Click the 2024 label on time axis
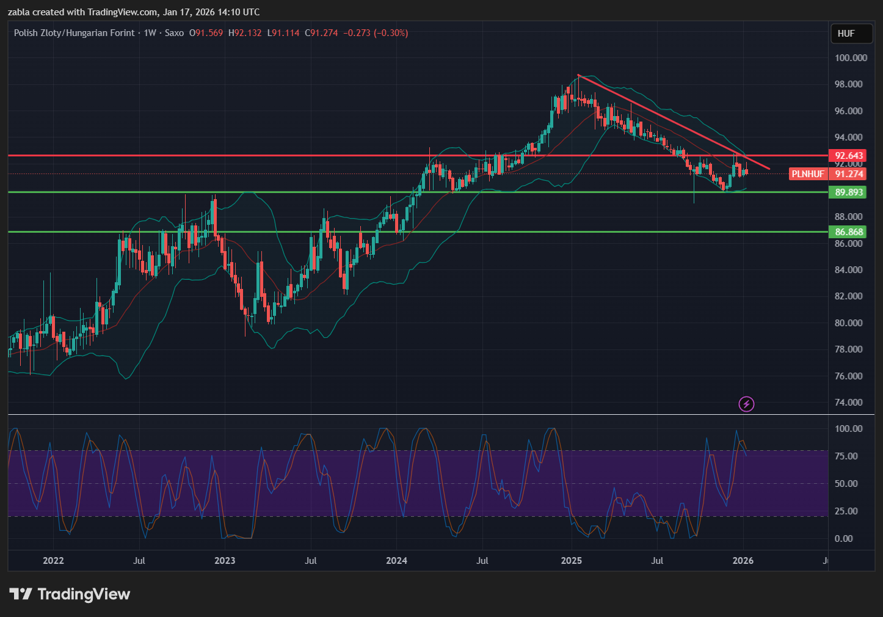The height and width of the screenshot is (617, 883). point(396,561)
